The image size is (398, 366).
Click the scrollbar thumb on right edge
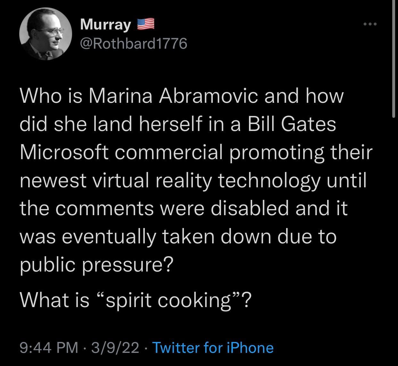[394, 58]
